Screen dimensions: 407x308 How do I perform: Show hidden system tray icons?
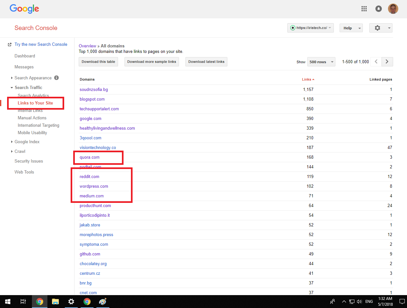[344, 302]
